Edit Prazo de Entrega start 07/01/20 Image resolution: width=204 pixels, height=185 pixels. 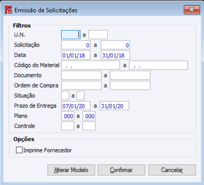[x=76, y=106]
